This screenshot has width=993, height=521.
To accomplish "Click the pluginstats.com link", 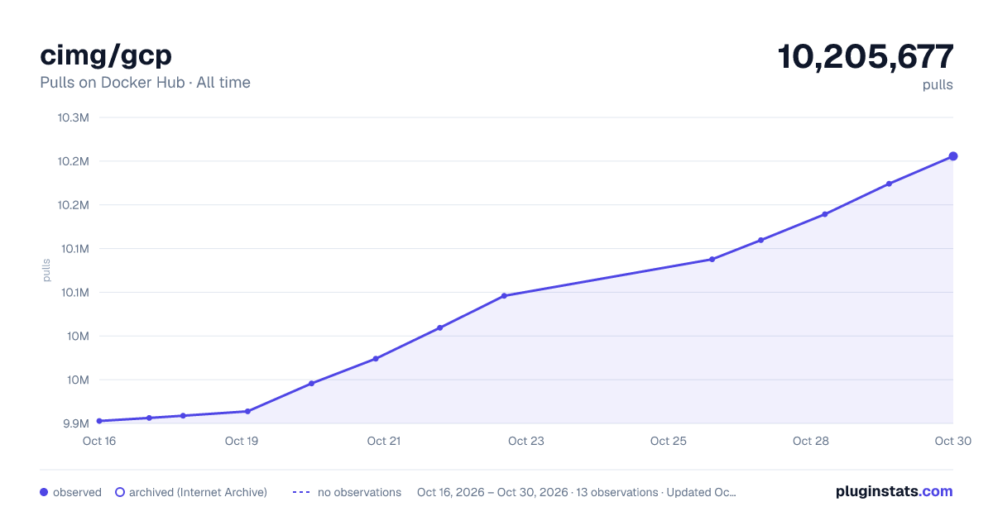I will (894, 491).
